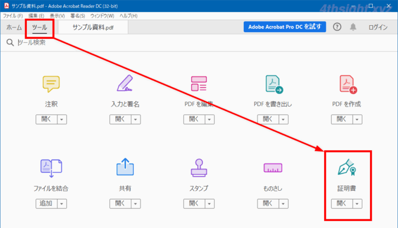Viewport: 398px width, 228px height.
Task: Expand the ものさし dropdown arrow
Action: tap(283, 203)
